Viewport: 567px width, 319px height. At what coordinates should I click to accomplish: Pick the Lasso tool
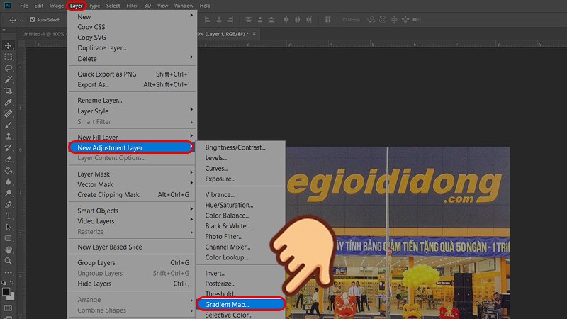click(x=9, y=68)
